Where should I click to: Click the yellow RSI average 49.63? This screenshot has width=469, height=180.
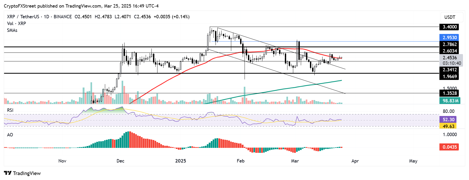[x=448, y=126]
